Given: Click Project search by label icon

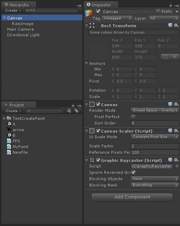Looking at the screenshot, I should 76,111.
